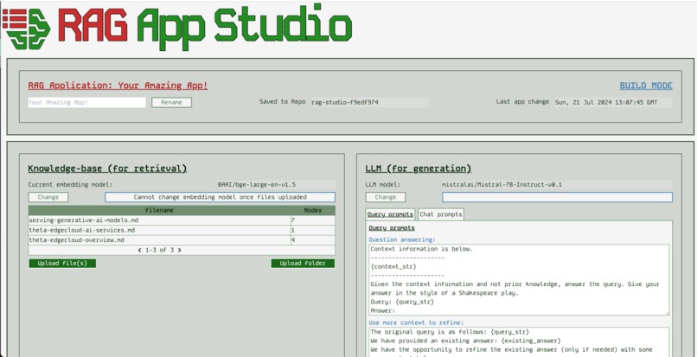Click the resize grip of Question answering textarea
The image size is (697, 357).
[667, 313]
